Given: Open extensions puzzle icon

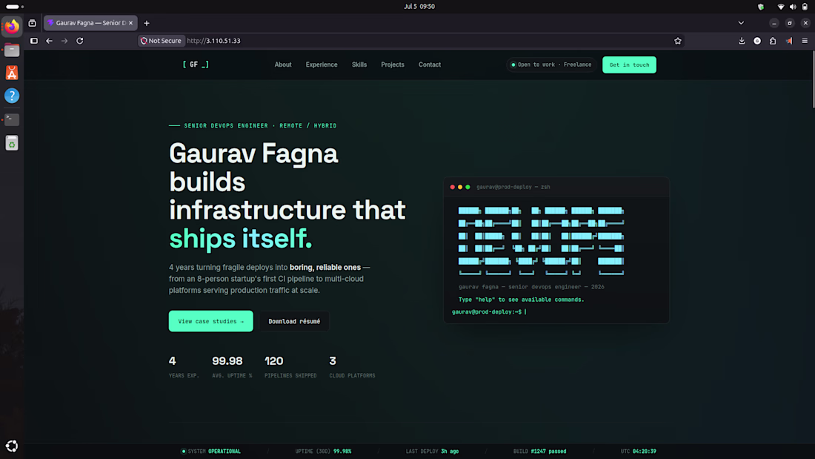Looking at the screenshot, I should [773, 41].
